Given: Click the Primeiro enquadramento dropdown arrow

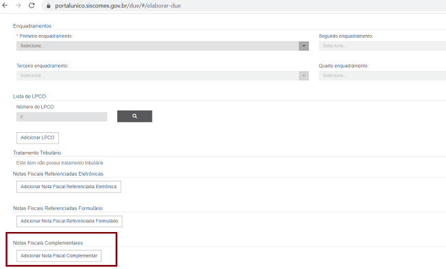Looking at the screenshot, I should point(304,46).
